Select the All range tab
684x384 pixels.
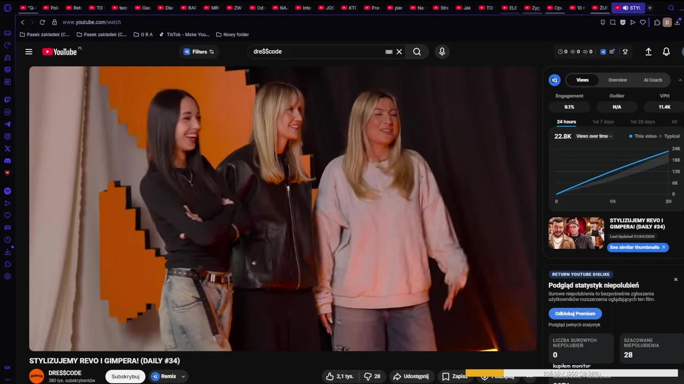[x=674, y=122]
